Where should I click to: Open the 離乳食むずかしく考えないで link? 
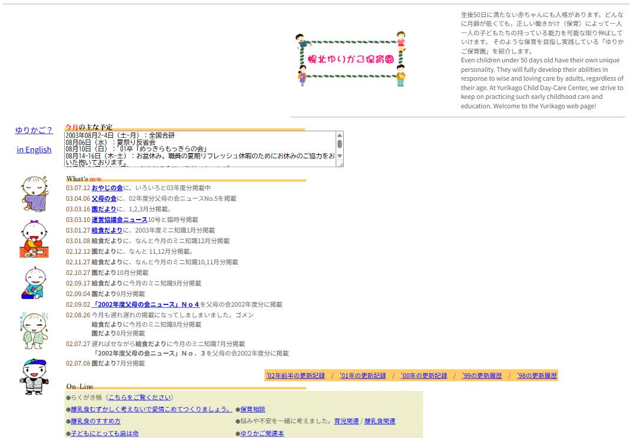(151, 409)
